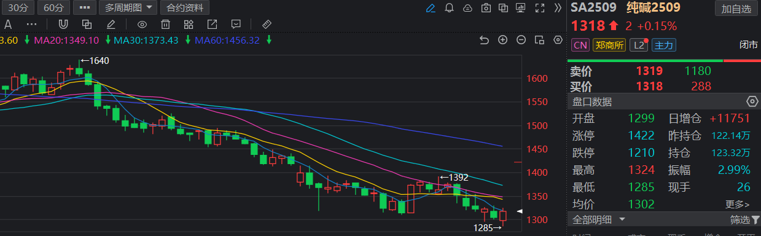The width and height of the screenshot is (761, 236).
Task: Zoom out the chart with minus icon
Action: (x=521, y=40)
